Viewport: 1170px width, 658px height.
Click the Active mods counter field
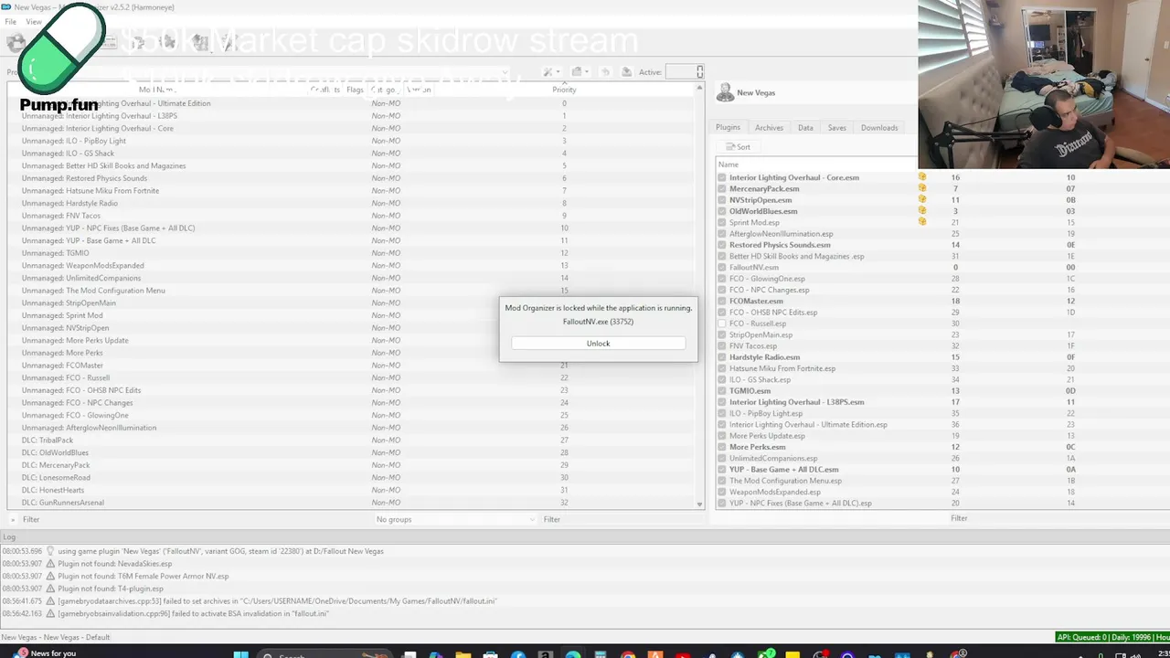tap(685, 72)
